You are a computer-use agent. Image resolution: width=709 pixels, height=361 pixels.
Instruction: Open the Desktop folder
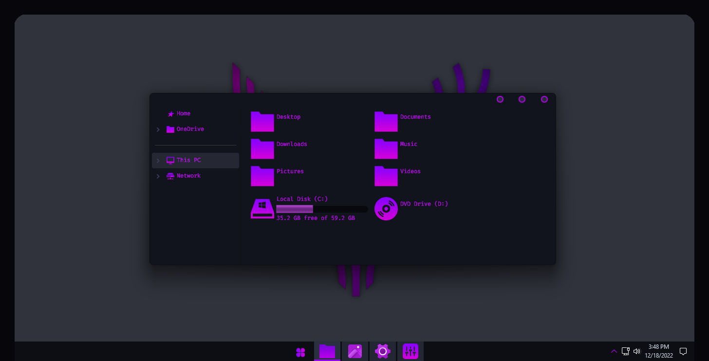pos(262,122)
